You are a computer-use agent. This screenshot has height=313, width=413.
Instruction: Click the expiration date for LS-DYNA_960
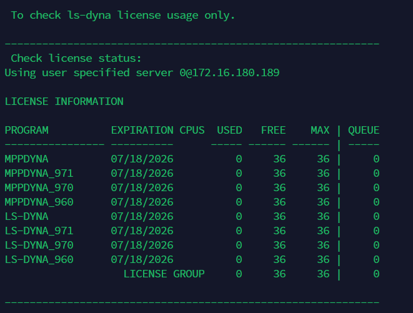coord(142,259)
